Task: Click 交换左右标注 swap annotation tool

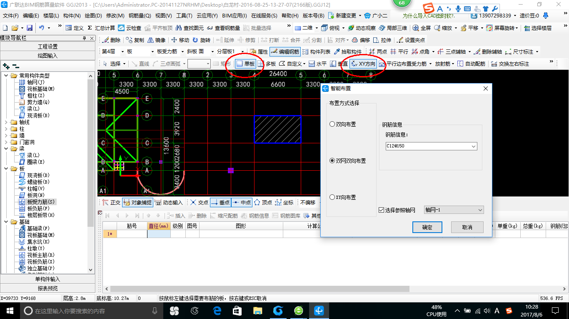Action: tap(510, 64)
